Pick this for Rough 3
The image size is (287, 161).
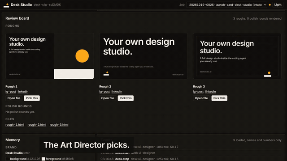[x=219, y=98]
